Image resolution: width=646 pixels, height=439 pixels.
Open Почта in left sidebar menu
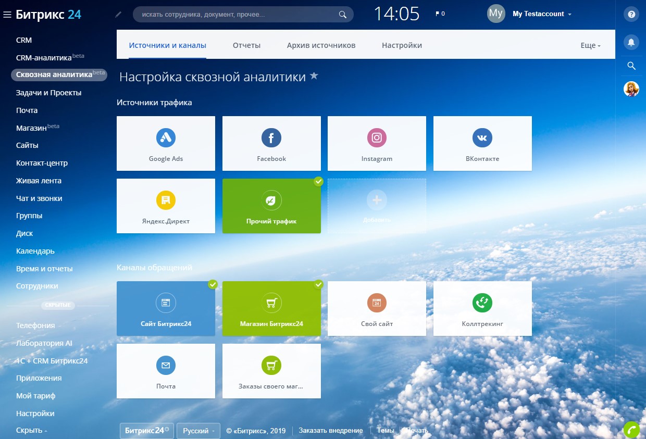[27, 110]
